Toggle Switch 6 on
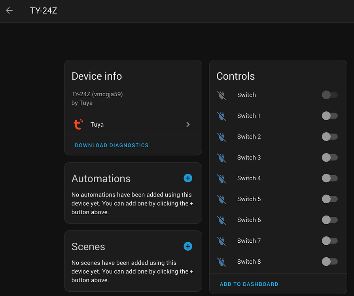 pos(329,220)
